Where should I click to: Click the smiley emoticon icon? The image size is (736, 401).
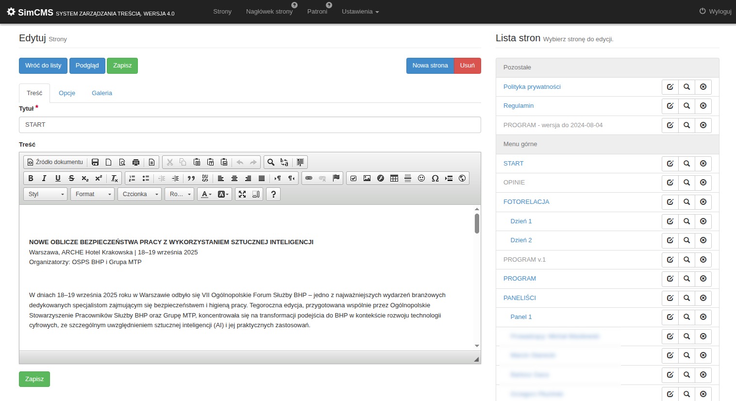(421, 178)
